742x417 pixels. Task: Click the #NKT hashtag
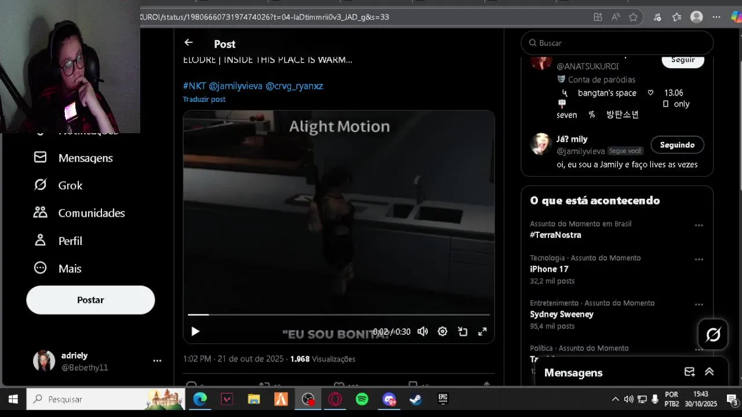194,86
